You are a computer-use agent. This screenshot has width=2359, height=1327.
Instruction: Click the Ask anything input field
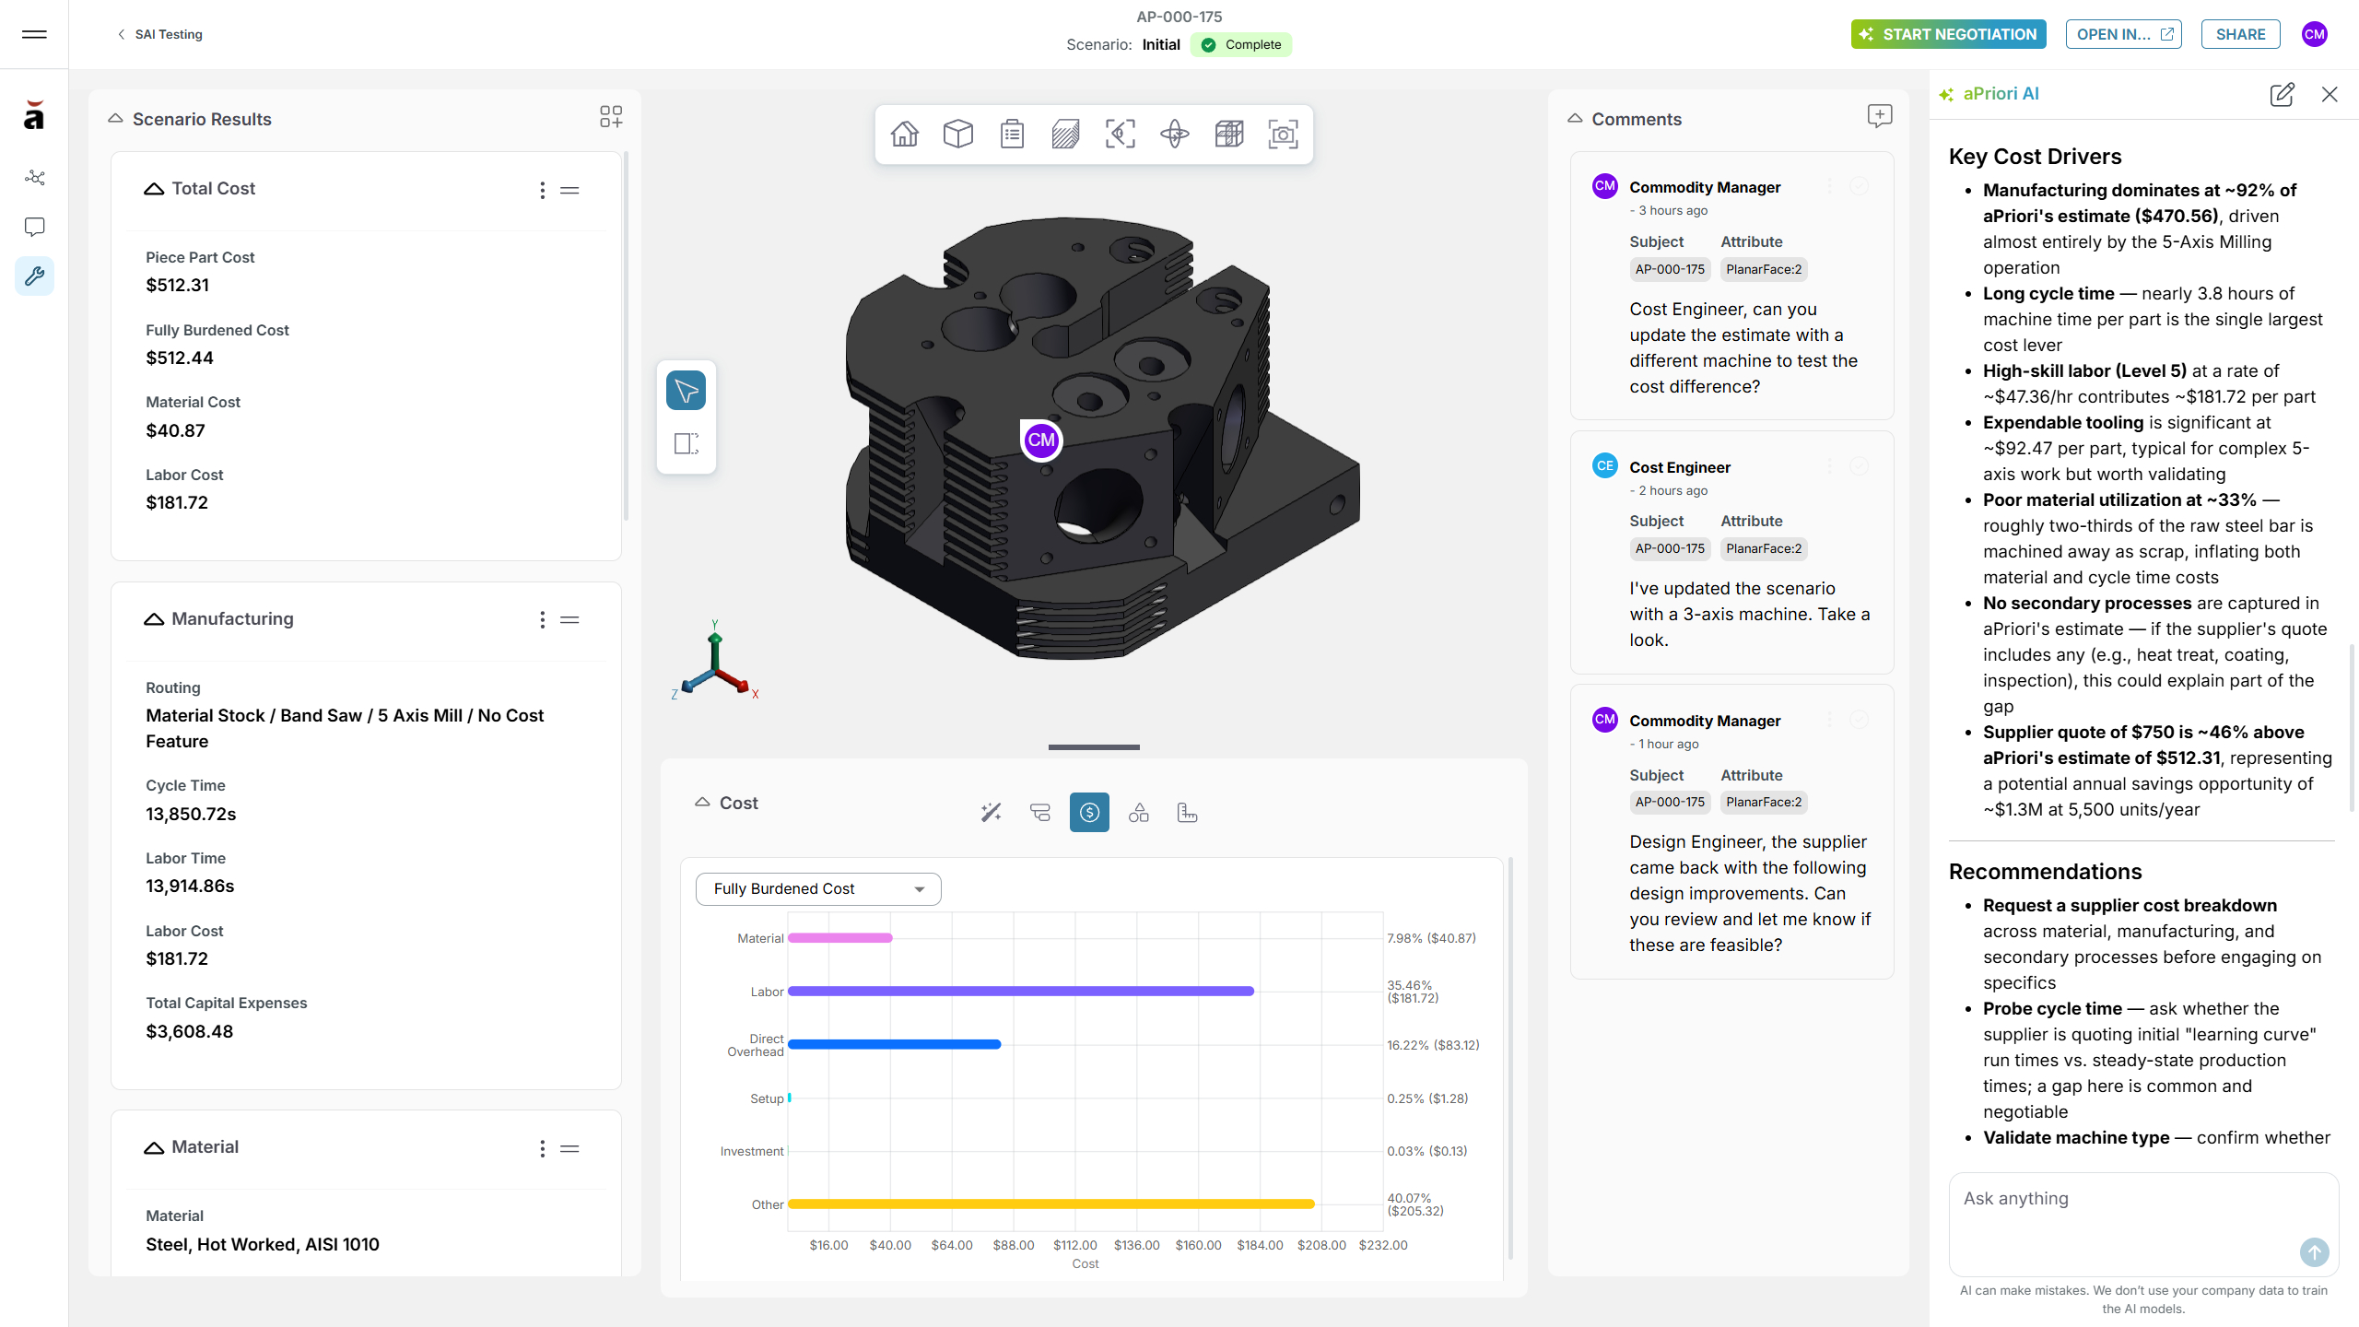(2143, 1225)
